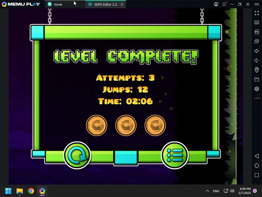Click the Time: 02:06 text
This screenshot has height=197, width=262.
(125, 101)
